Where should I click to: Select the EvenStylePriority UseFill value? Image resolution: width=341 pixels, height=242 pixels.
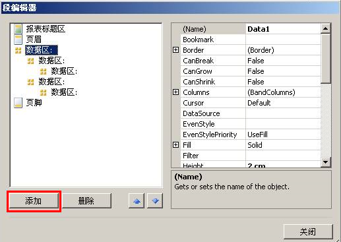pos(283,135)
